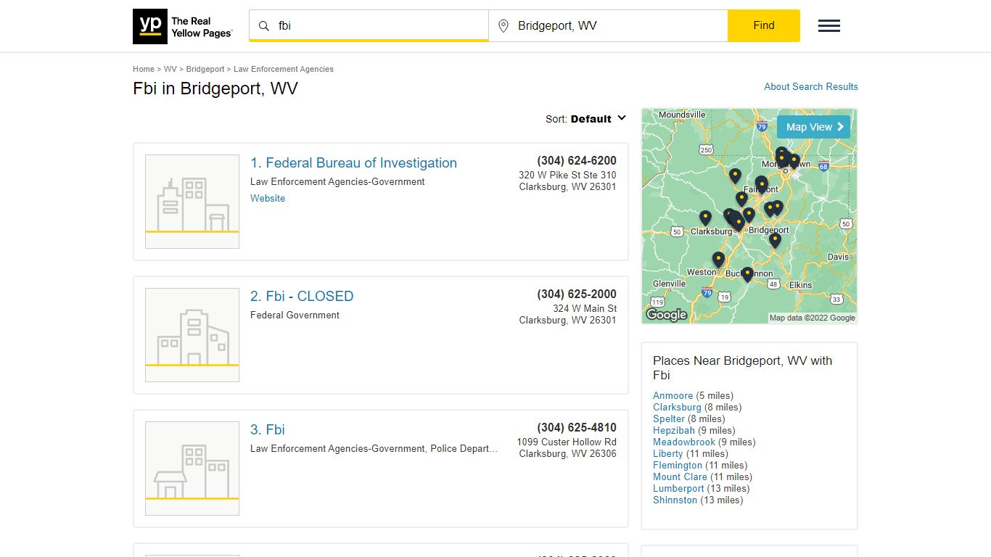Click the fbi search term field
The image size is (991, 557).
tap(369, 25)
